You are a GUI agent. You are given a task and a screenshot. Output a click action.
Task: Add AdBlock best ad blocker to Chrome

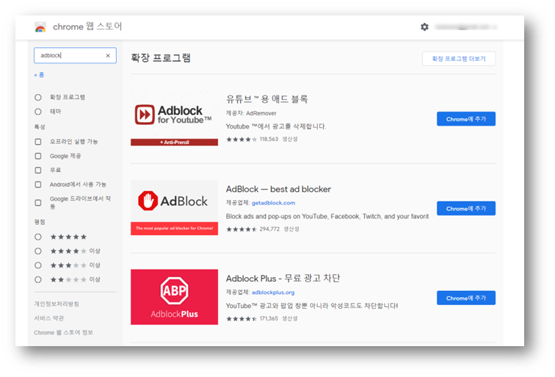coord(465,209)
